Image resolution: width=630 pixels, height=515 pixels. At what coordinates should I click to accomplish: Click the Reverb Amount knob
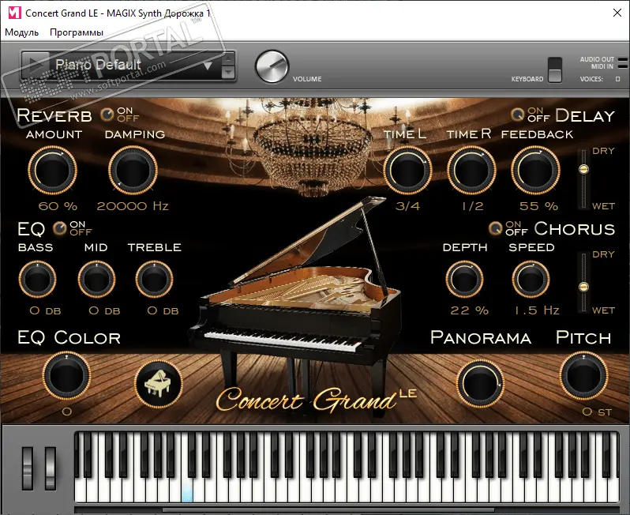52,170
